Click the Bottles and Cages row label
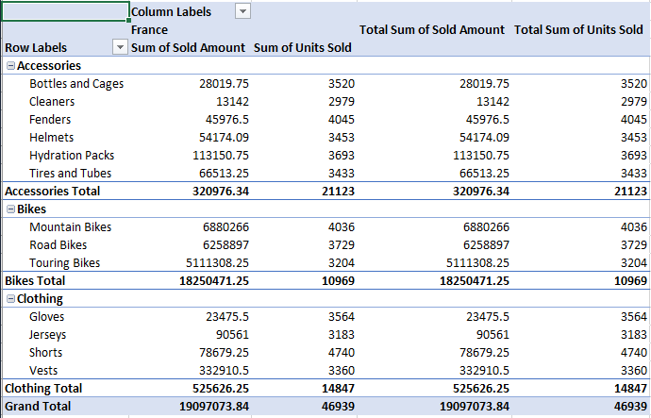The image size is (651, 418). tap(76, 84)
